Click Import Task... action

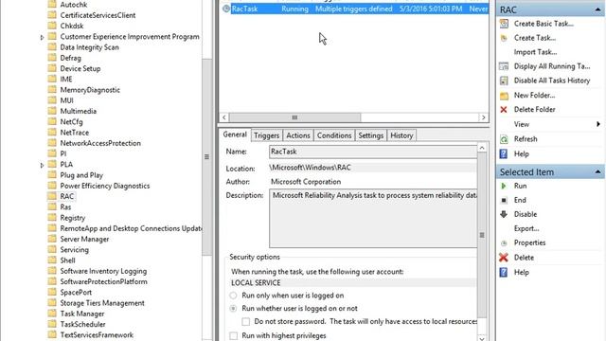tap(535, 52)
